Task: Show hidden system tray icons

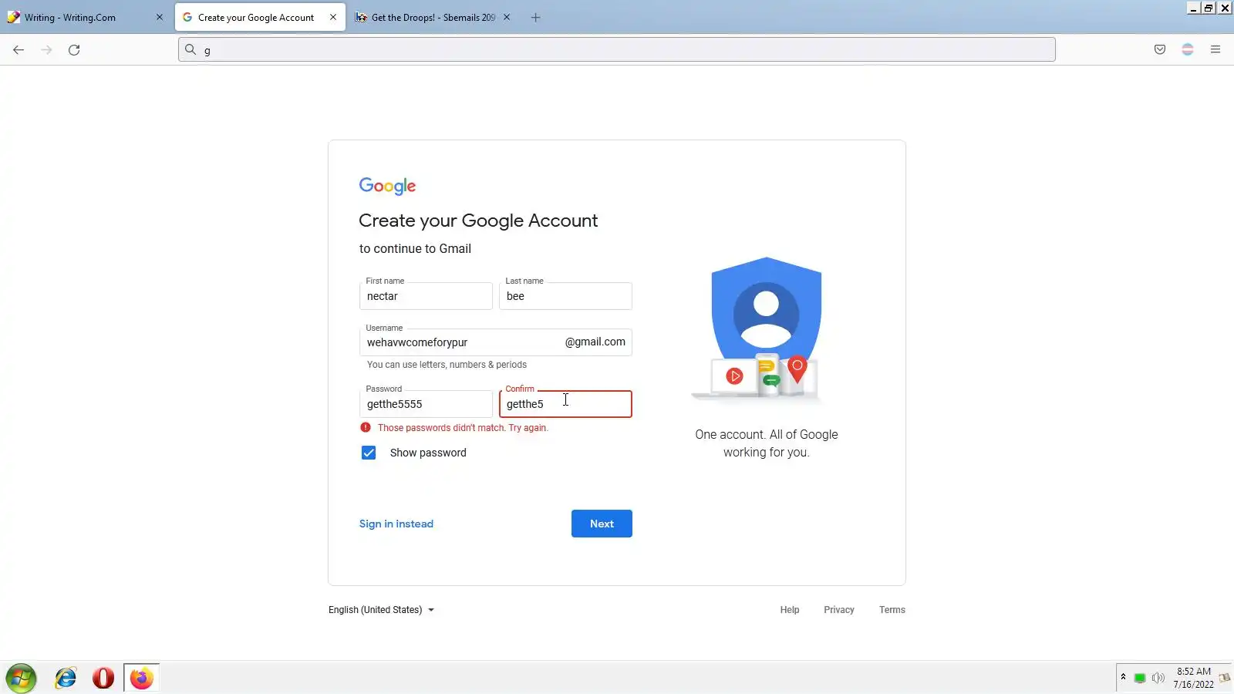Action: coord(1123,678)
